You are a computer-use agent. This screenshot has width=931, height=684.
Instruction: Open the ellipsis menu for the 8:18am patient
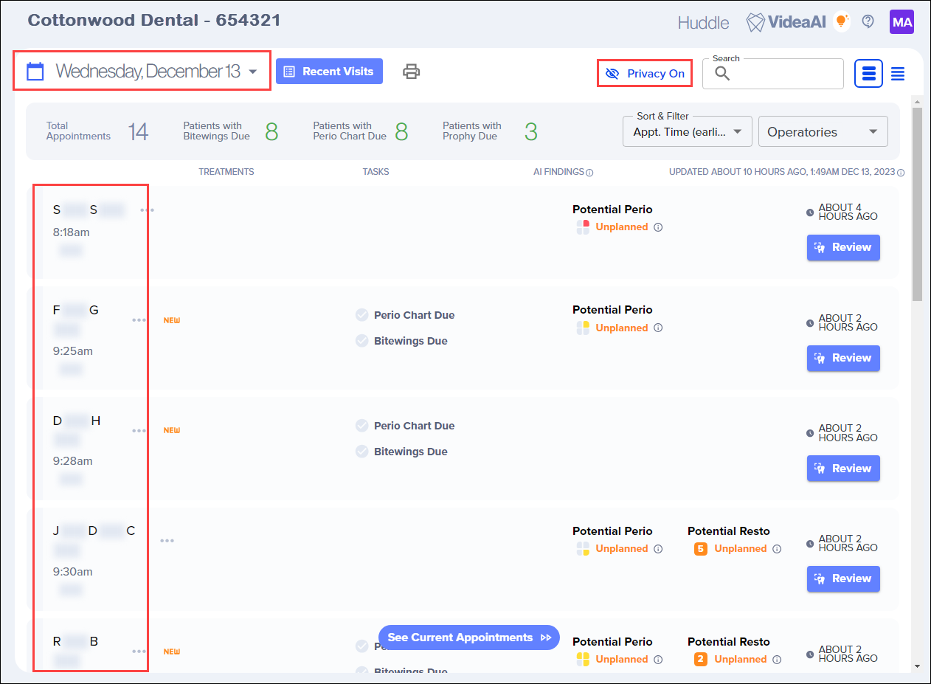(x=148, y=210)
